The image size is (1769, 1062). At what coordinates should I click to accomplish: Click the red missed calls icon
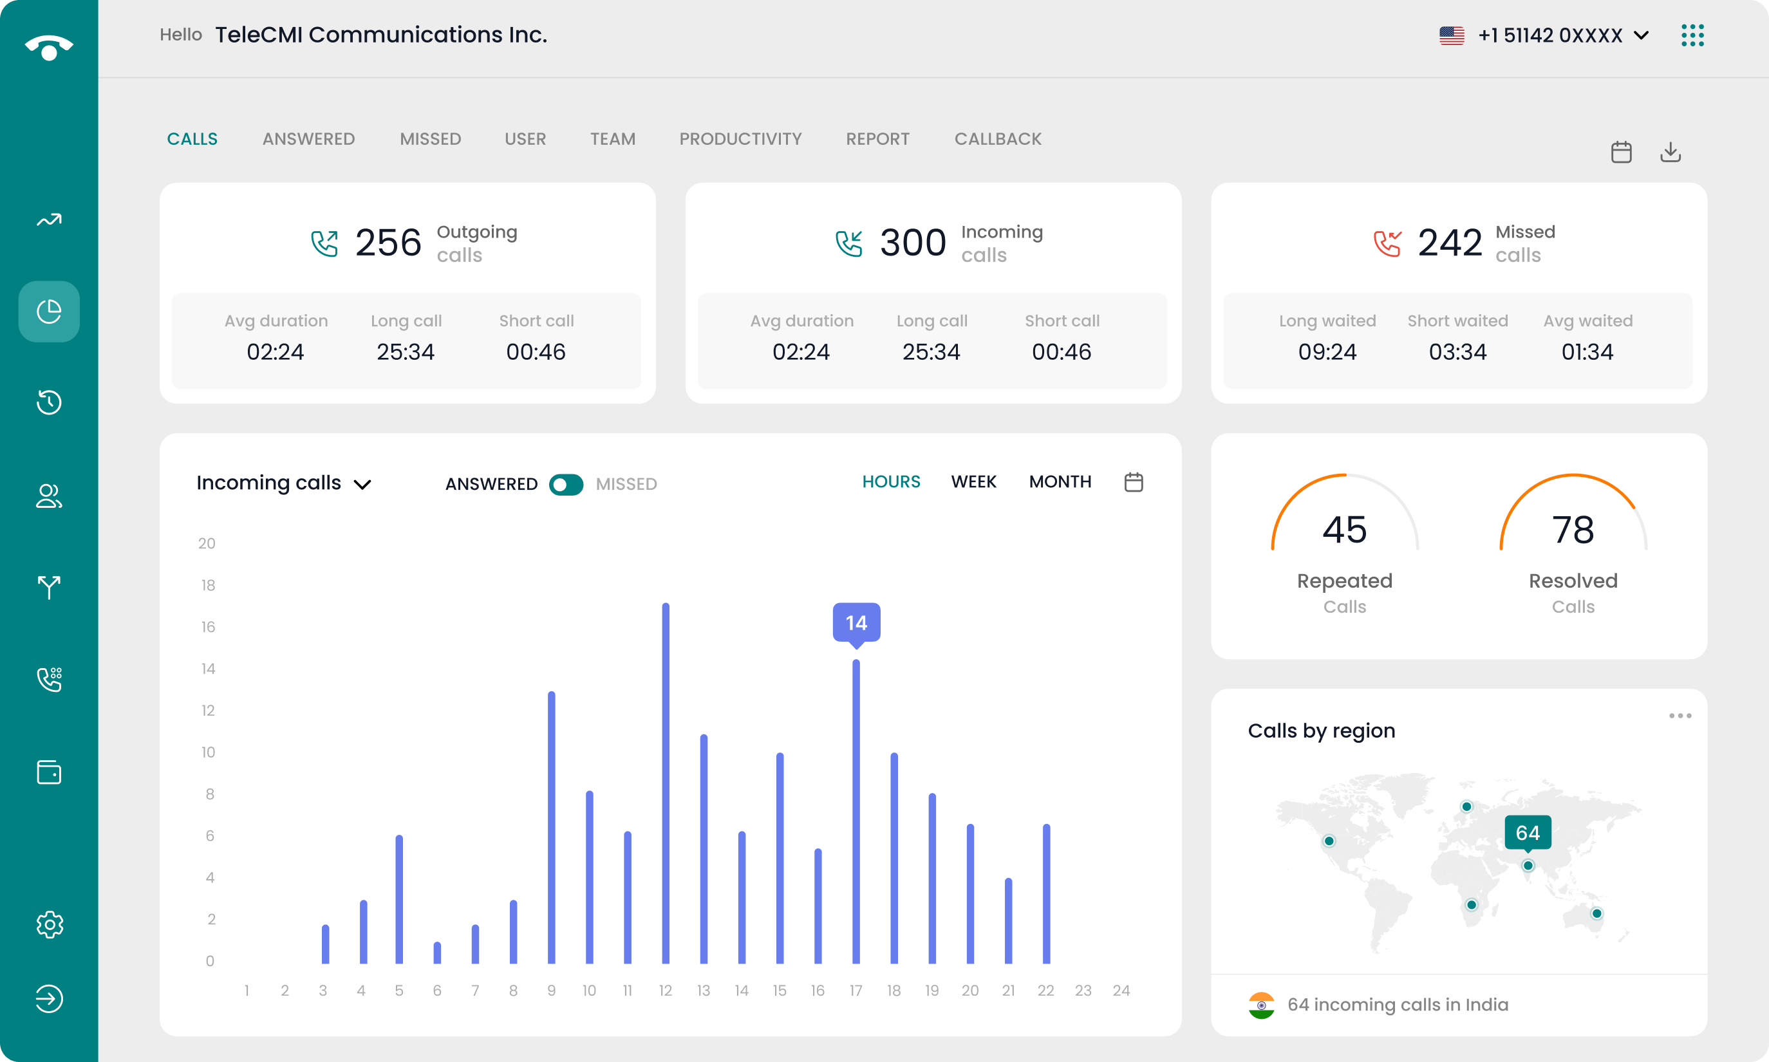[x=1387, y=243]
